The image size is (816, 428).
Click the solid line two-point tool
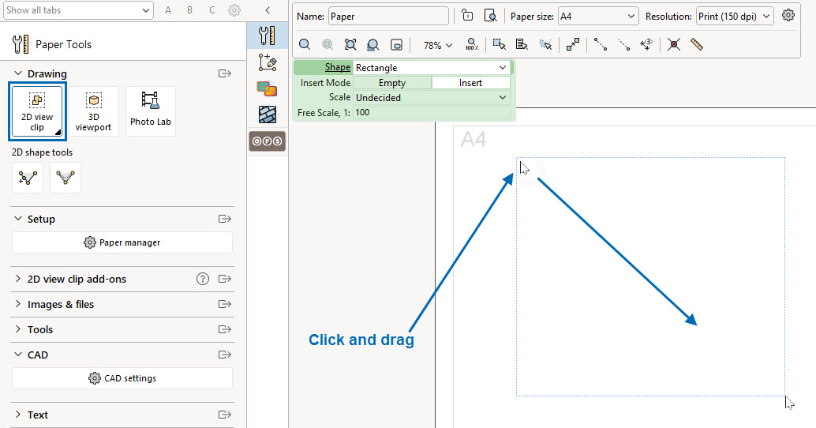click(601, 45)
